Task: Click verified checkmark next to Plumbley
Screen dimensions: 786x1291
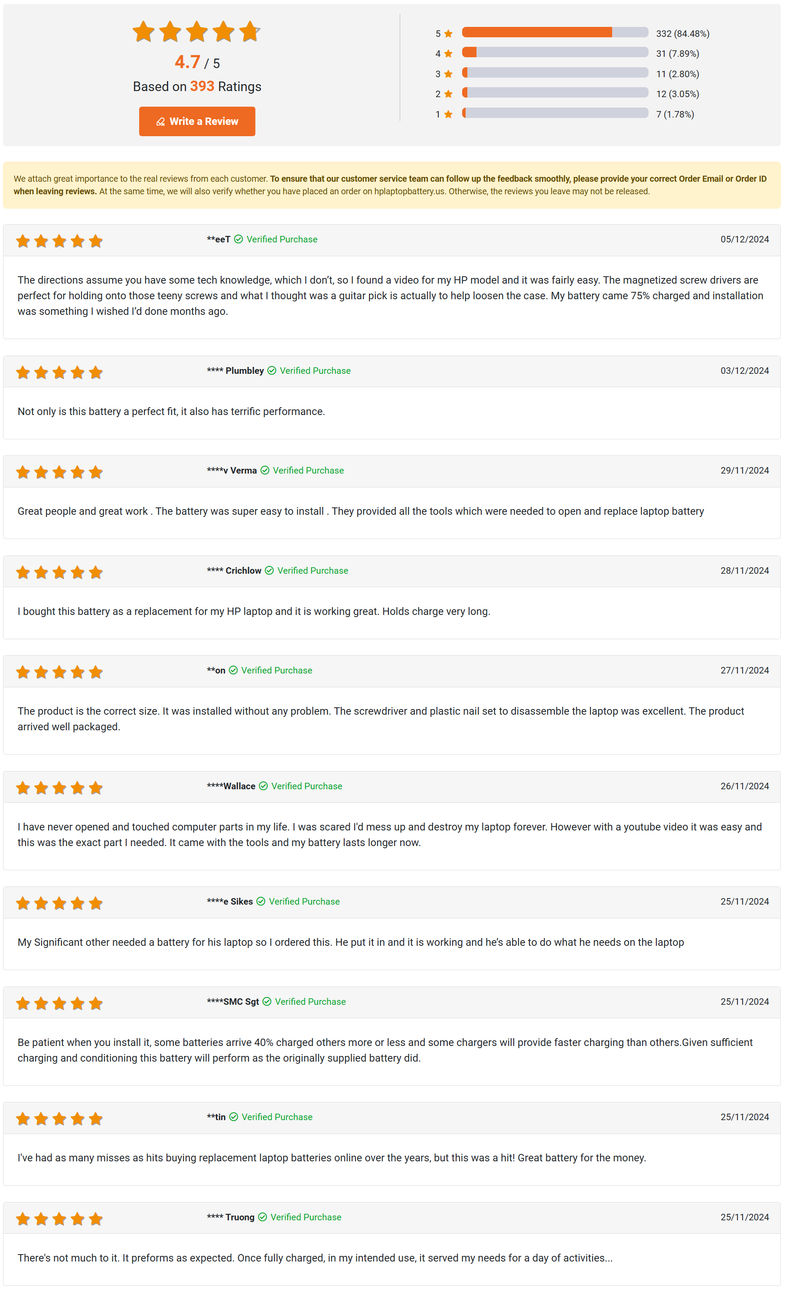Action: (x=272, y=371)
